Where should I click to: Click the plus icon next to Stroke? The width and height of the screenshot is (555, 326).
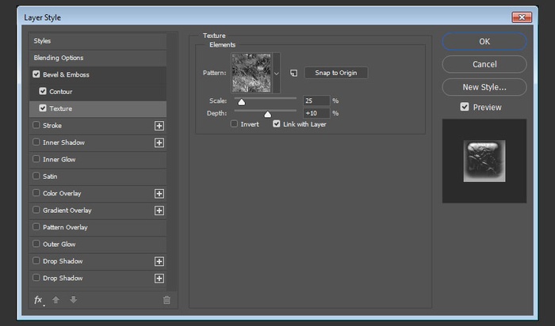click(159, 126)
